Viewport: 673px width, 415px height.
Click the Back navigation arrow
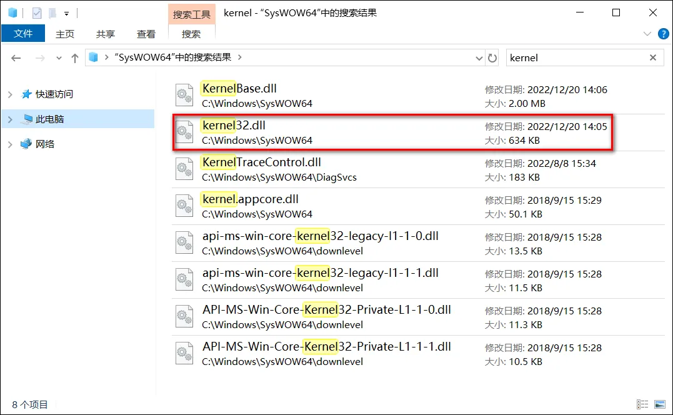(x=16, y=58)
